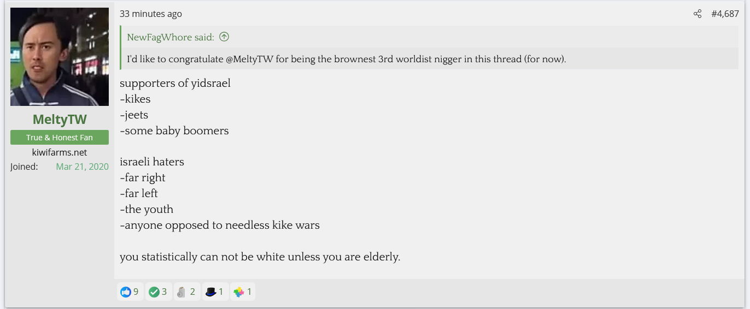
Task: Click the "33 minutes ago" timestamp
Action: (151, 14)
